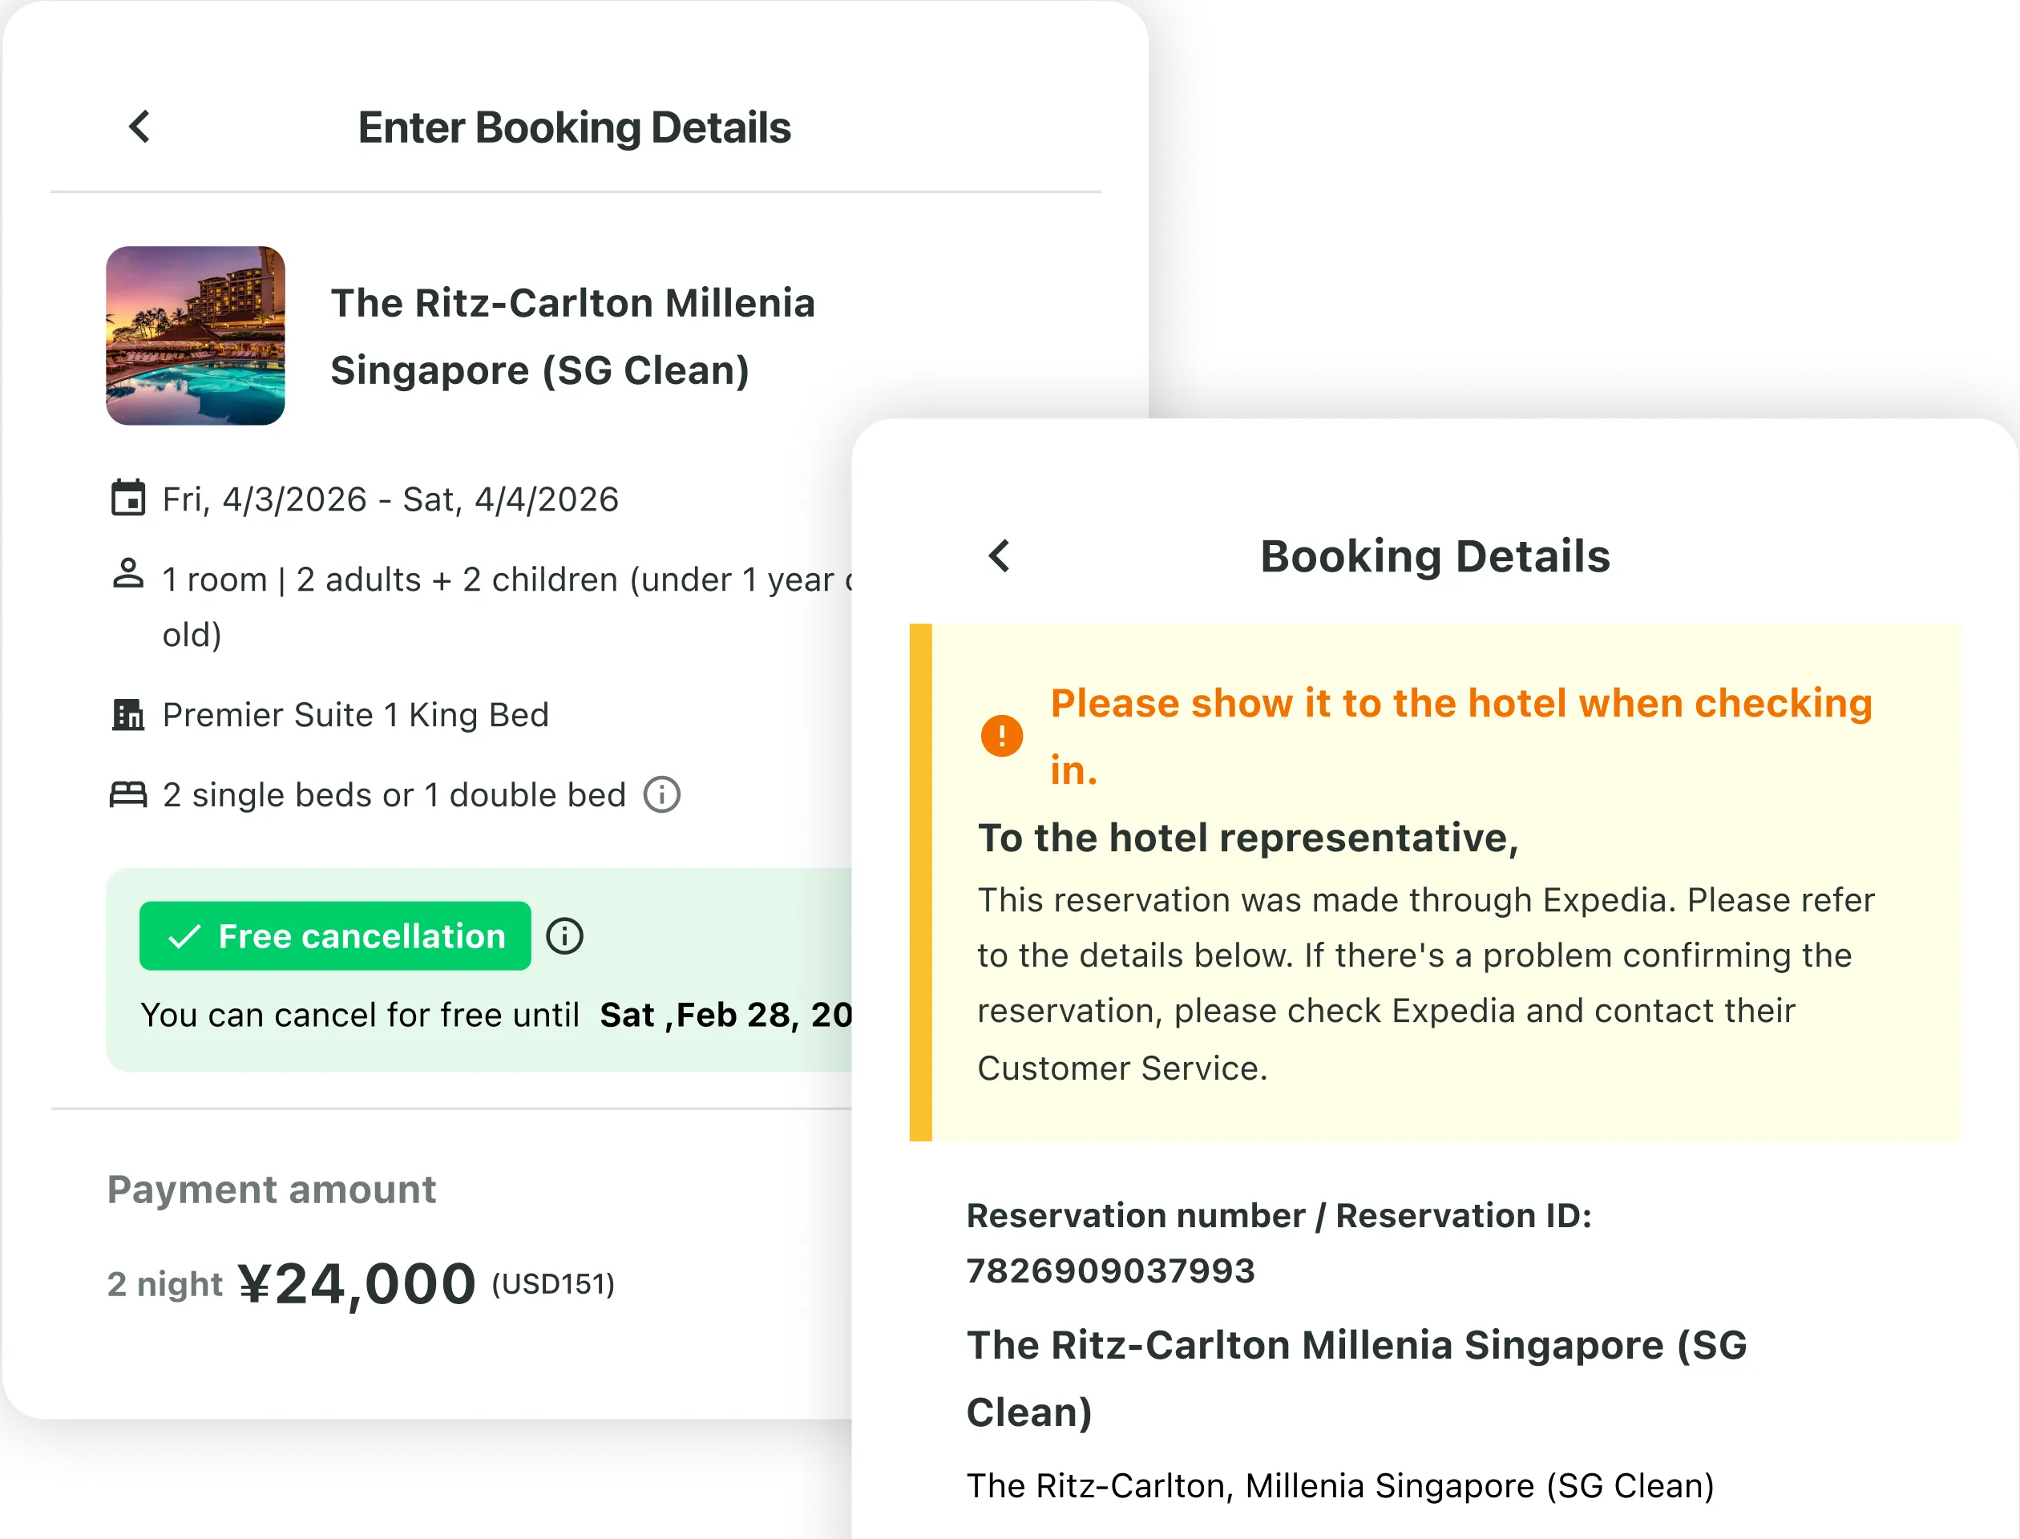The width and height of the screenshot is (2020, 1539).
Task: Select the text 'Premier Suite 1 King Bed'
Action: 355,714
